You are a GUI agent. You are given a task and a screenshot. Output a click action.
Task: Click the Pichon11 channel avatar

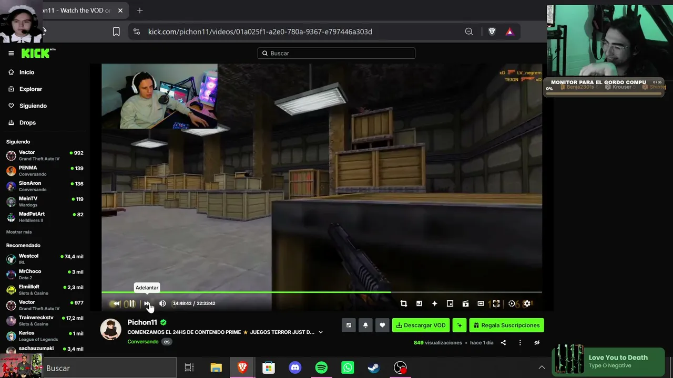click(x=111, y=329)
